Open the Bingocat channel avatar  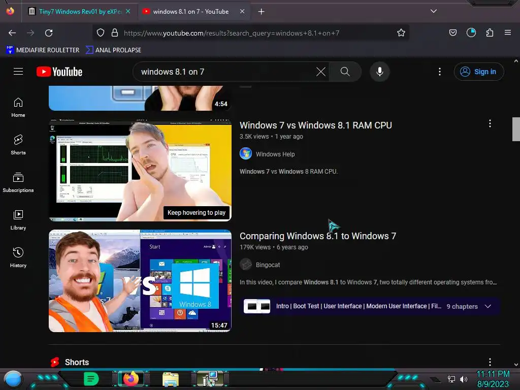pos(246,264)
